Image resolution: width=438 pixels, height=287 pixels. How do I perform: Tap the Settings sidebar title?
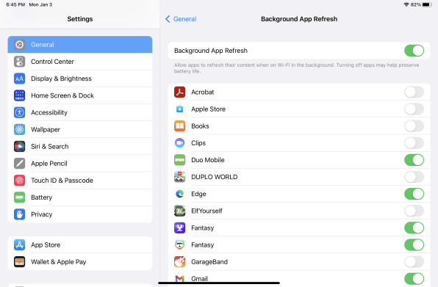[x=80, y=19]
